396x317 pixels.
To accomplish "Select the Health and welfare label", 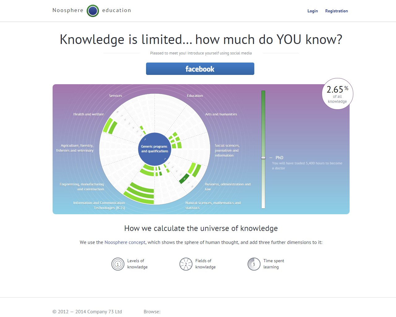I will (88, 114).
